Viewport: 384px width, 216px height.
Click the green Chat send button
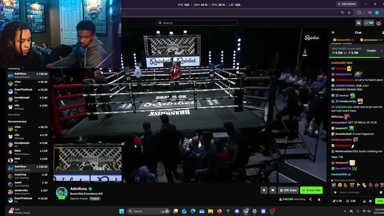tap(380, 201)
